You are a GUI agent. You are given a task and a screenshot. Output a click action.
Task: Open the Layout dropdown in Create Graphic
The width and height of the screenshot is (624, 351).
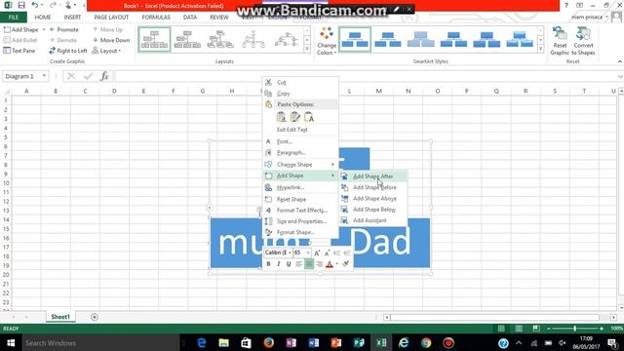tap(106, 51)
